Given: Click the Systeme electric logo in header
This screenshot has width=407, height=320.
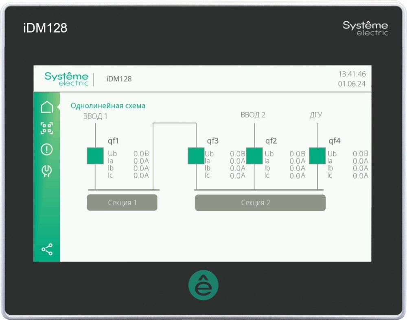Looking at the screenshot, I should 66,79.
